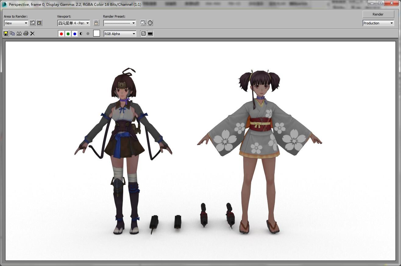Toggle the alpha channel display
The width and height of the screenshot is (401, 266).
(81, 34)
